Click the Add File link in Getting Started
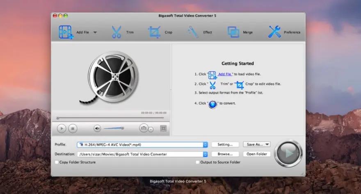361x194 pixels. (x=225, y=74)
